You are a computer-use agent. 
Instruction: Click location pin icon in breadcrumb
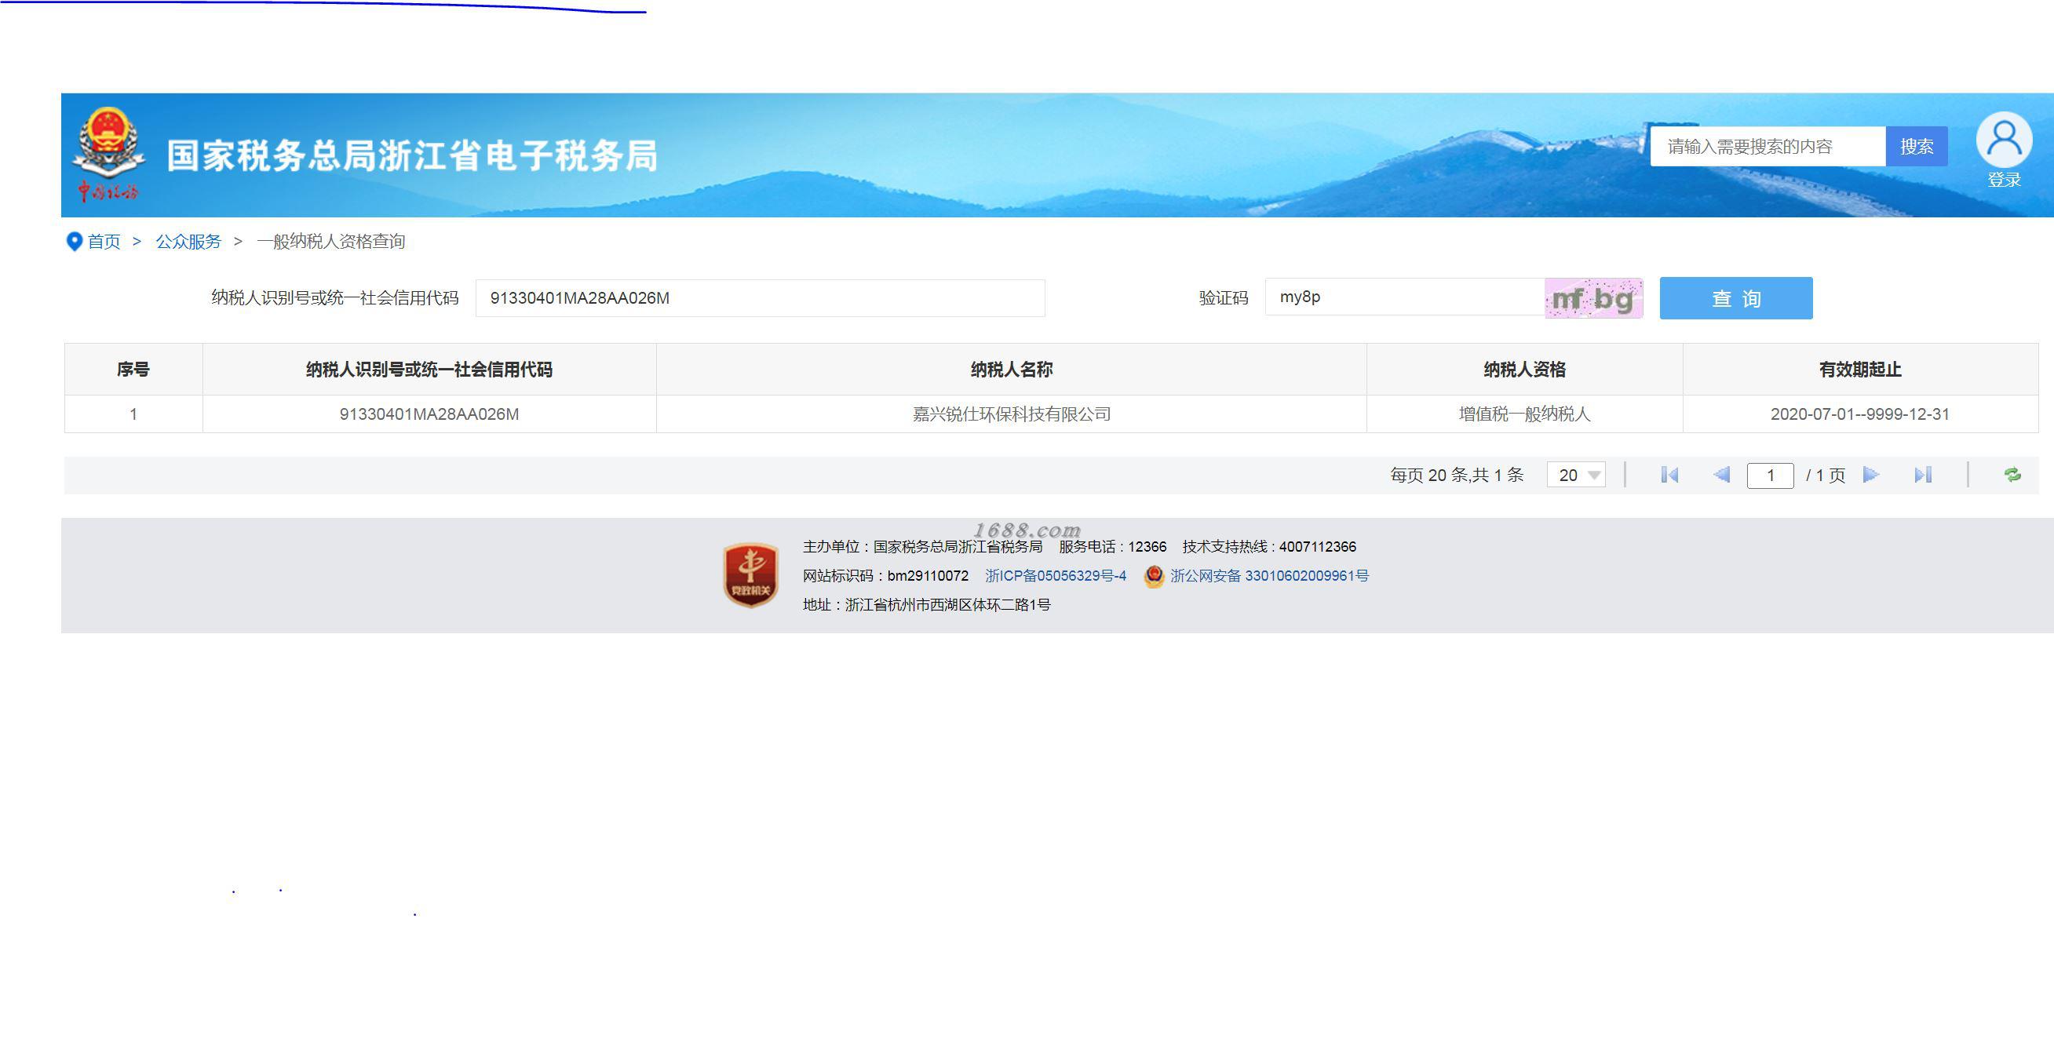point(73,242)
